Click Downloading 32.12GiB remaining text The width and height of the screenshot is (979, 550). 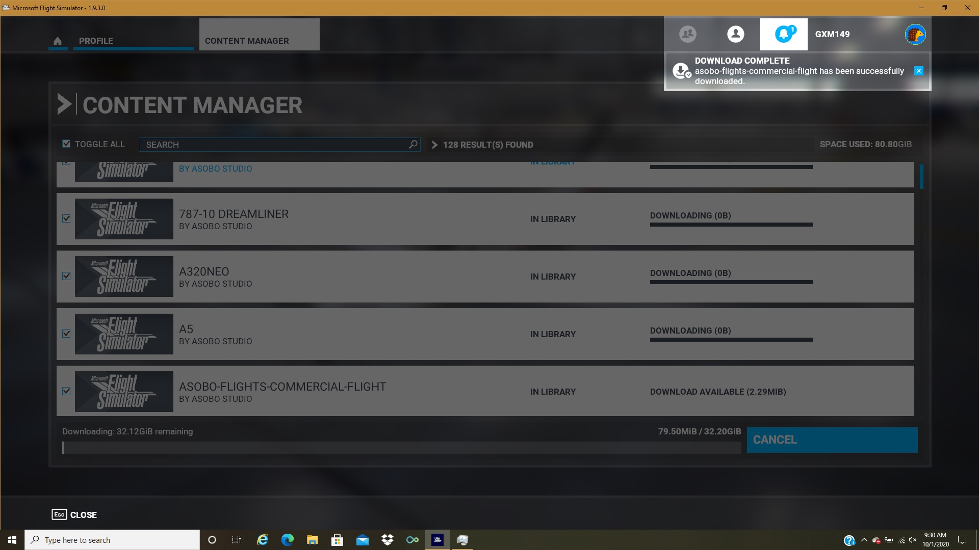(x=127, y=431)
